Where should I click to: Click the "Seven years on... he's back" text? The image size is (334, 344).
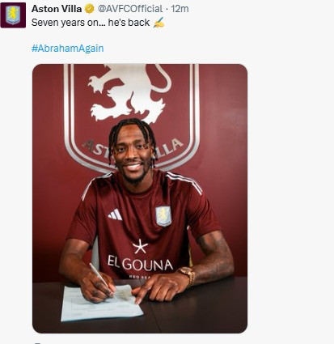91,23
